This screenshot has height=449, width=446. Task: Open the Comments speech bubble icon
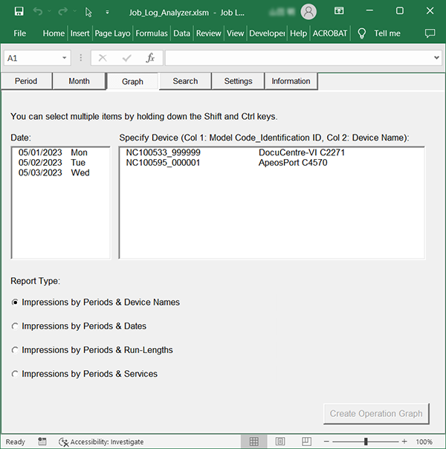(x=430, y=33)
